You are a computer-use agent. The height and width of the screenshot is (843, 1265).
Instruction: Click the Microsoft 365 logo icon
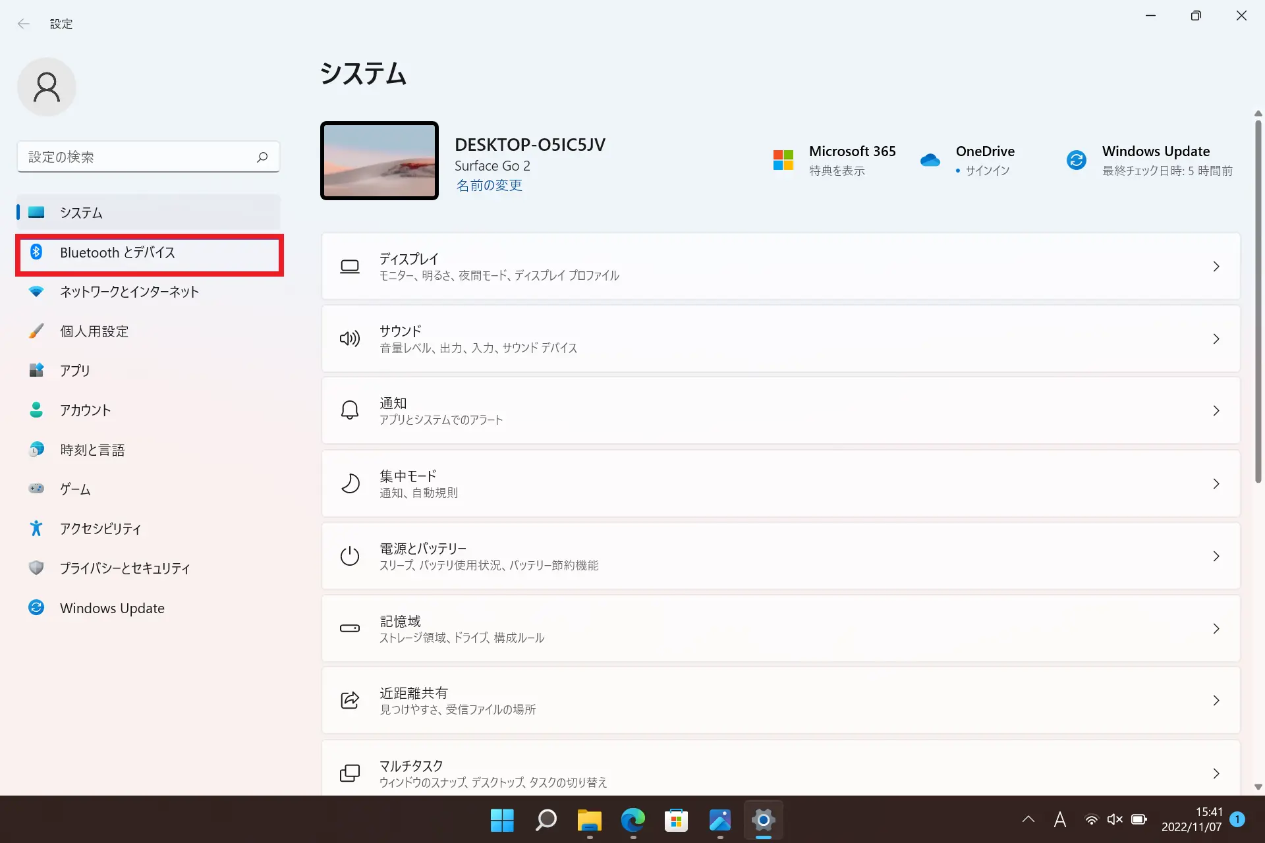[x=783, y=160]
